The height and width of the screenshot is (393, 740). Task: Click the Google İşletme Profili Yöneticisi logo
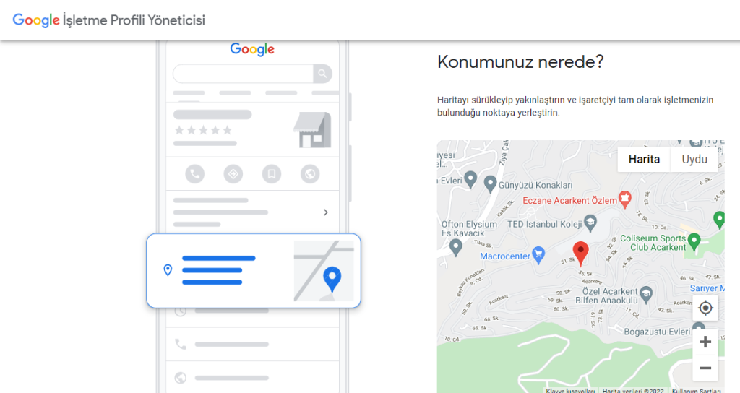[x=108, y=20]
